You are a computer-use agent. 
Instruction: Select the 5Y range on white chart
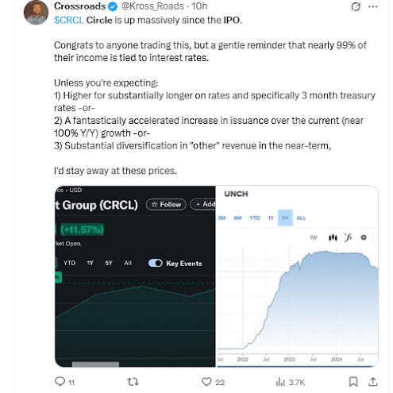pyautogui.click(x=285, y=218)
